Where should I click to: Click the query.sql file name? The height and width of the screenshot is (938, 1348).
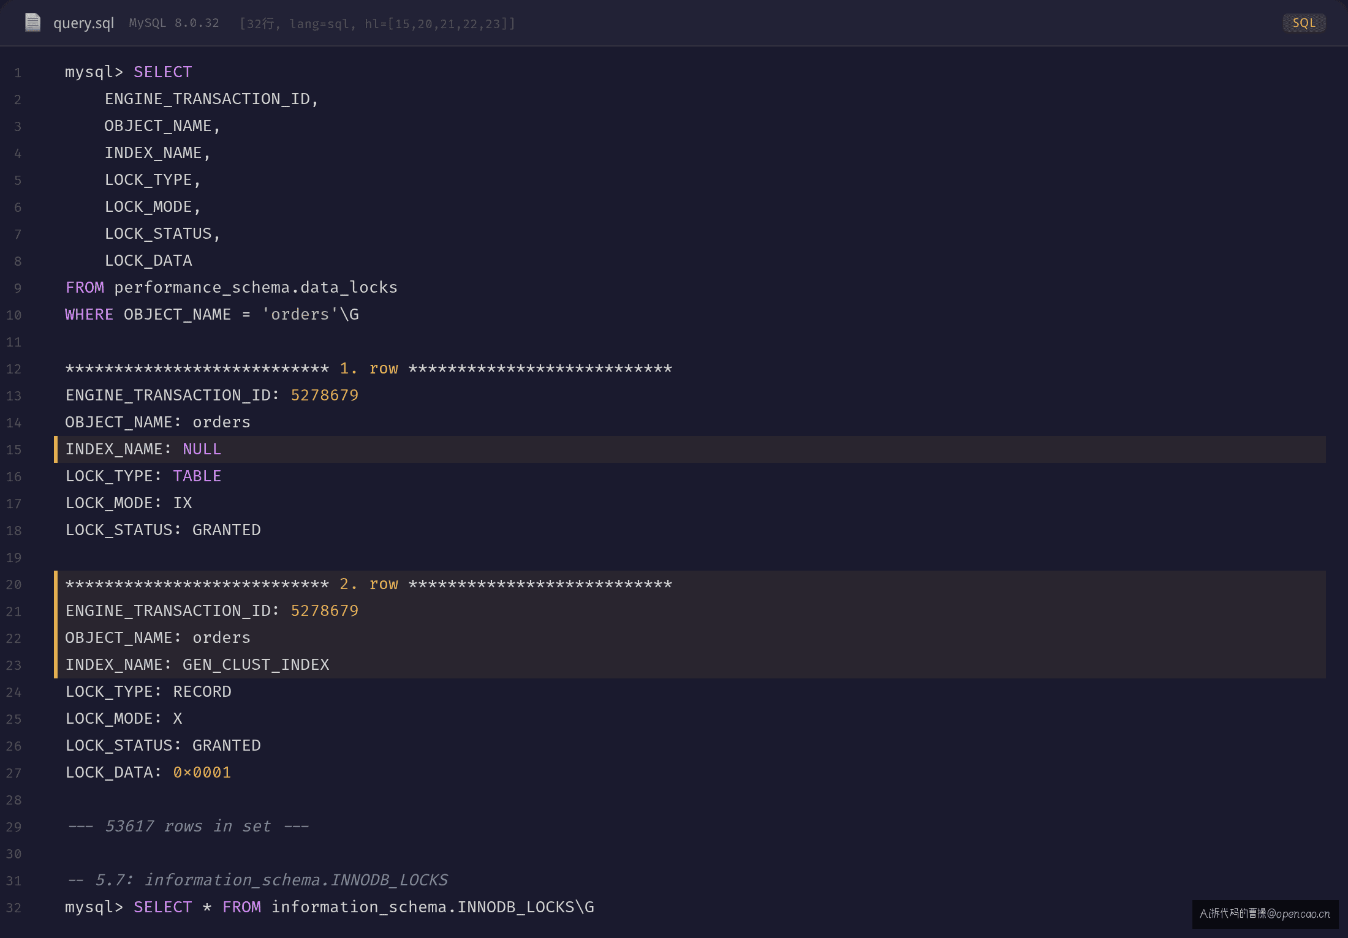(83, 23)
